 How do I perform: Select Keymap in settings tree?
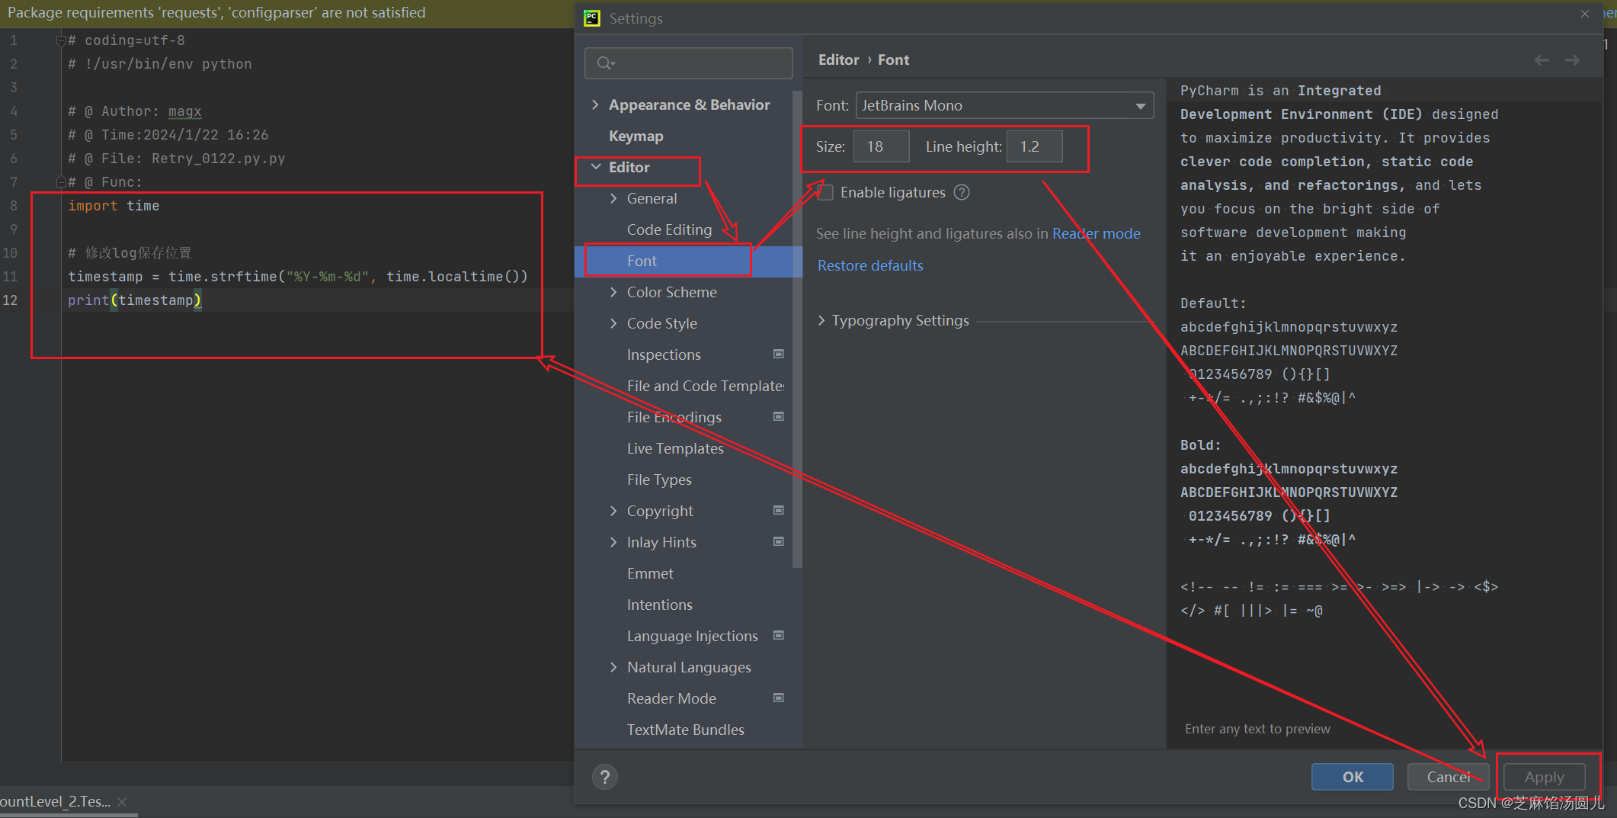point(636,136)
